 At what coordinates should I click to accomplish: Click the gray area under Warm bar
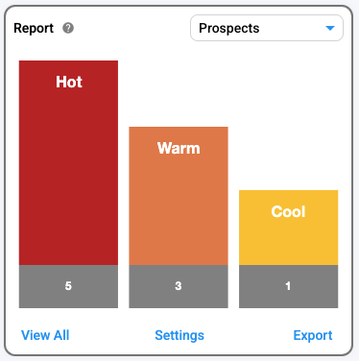(179, 286)
